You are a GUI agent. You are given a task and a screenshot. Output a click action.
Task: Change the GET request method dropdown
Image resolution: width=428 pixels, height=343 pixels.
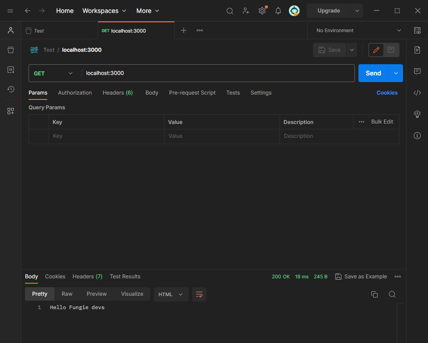pyautogui.click(x=53, y=73)
